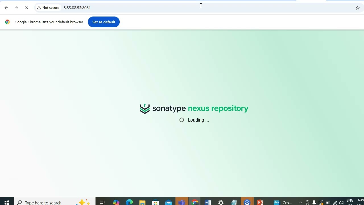This screenshot has height=205, width=364.
Task: Open Microsoft Store from the taskbar
Action: (x=156, y=202)
